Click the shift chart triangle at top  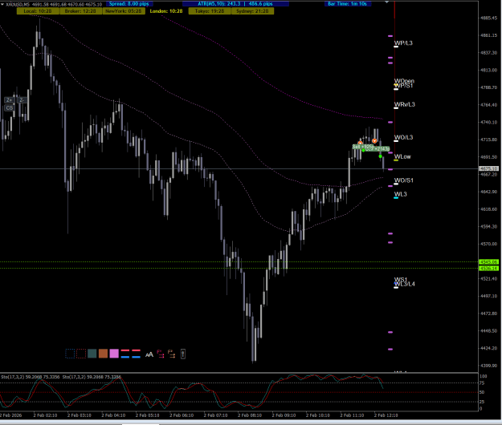387,2
